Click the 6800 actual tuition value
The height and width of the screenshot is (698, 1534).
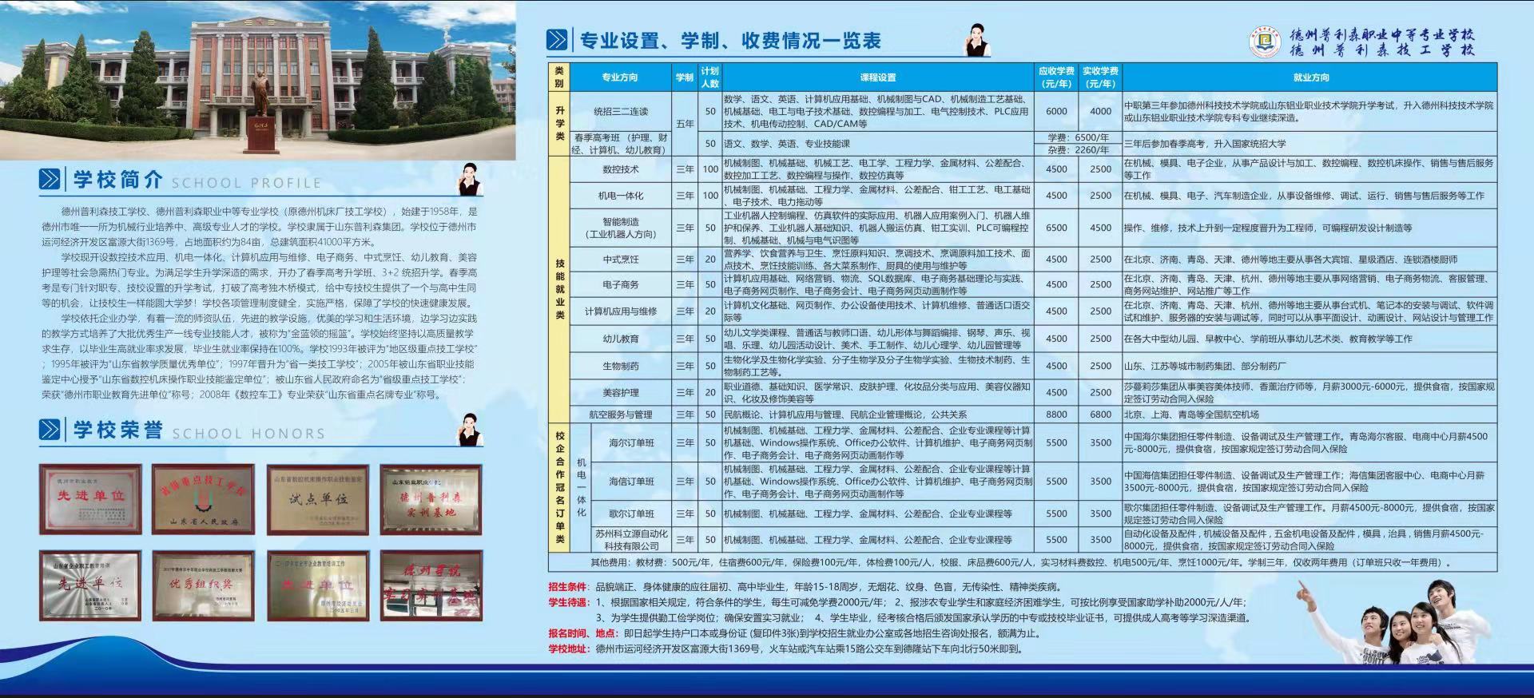pos(1100,414)
